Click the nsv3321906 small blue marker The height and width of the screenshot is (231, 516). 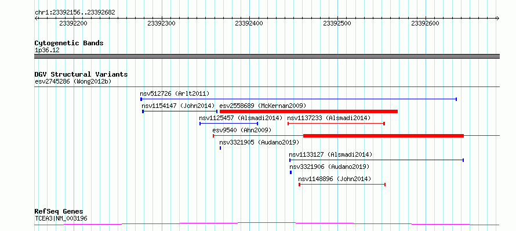(x=290, y=172)
